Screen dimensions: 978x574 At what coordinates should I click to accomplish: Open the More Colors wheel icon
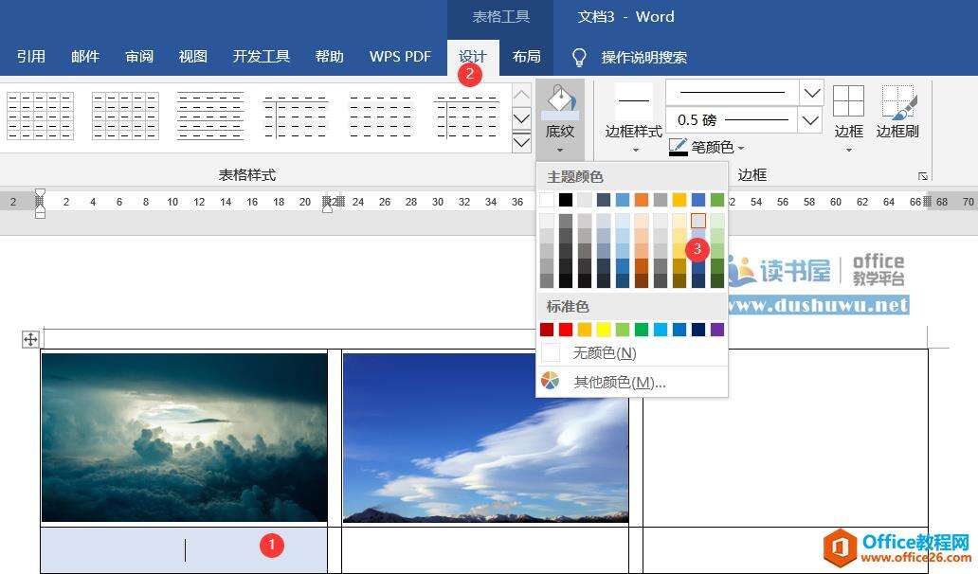coord(551,382)
